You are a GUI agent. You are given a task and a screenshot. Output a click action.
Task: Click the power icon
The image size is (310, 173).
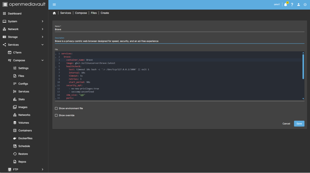tap(305, 5)
